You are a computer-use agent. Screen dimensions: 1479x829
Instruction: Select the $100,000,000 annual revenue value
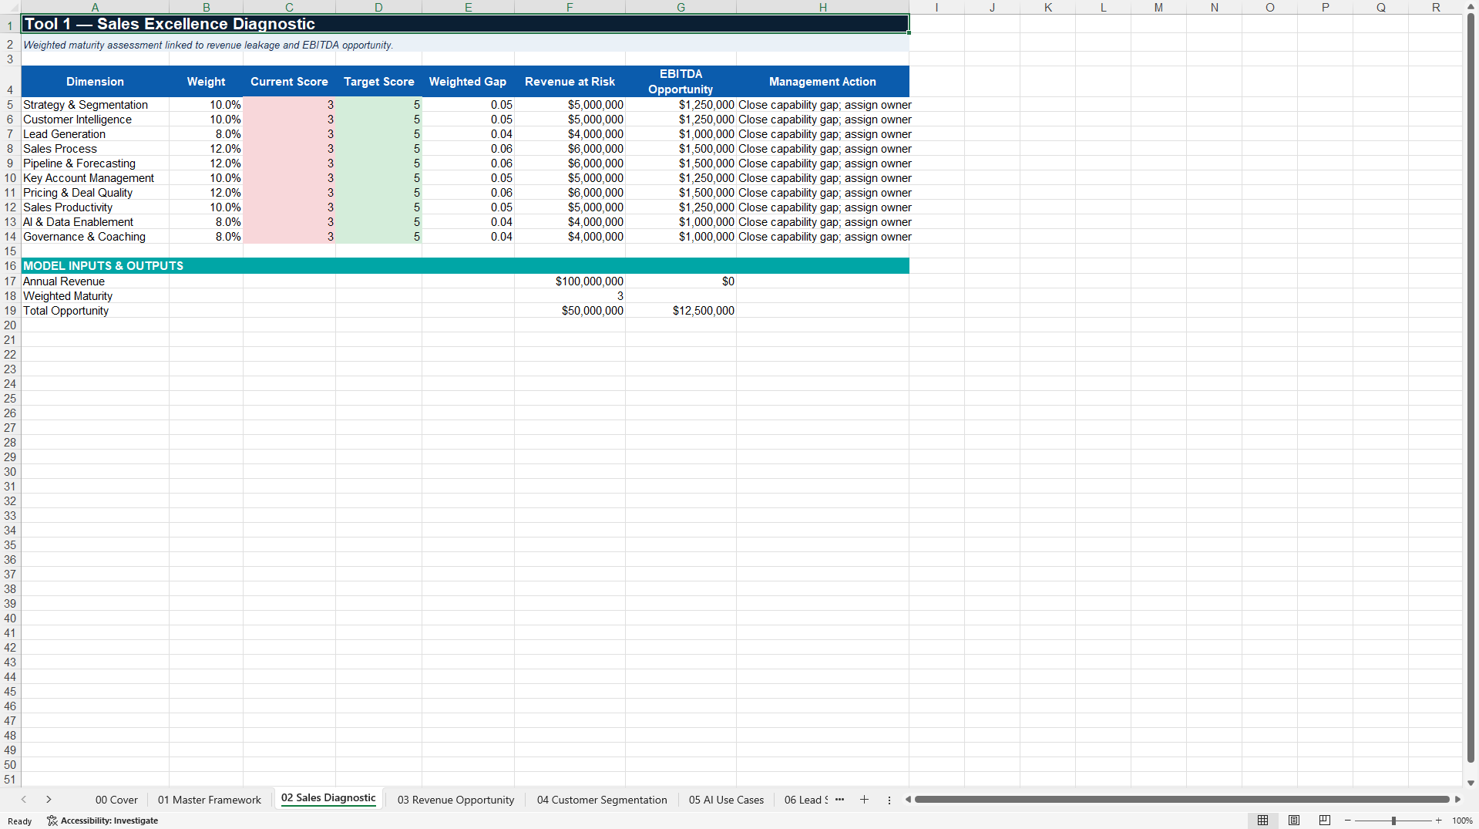click(x=570, y=281)
